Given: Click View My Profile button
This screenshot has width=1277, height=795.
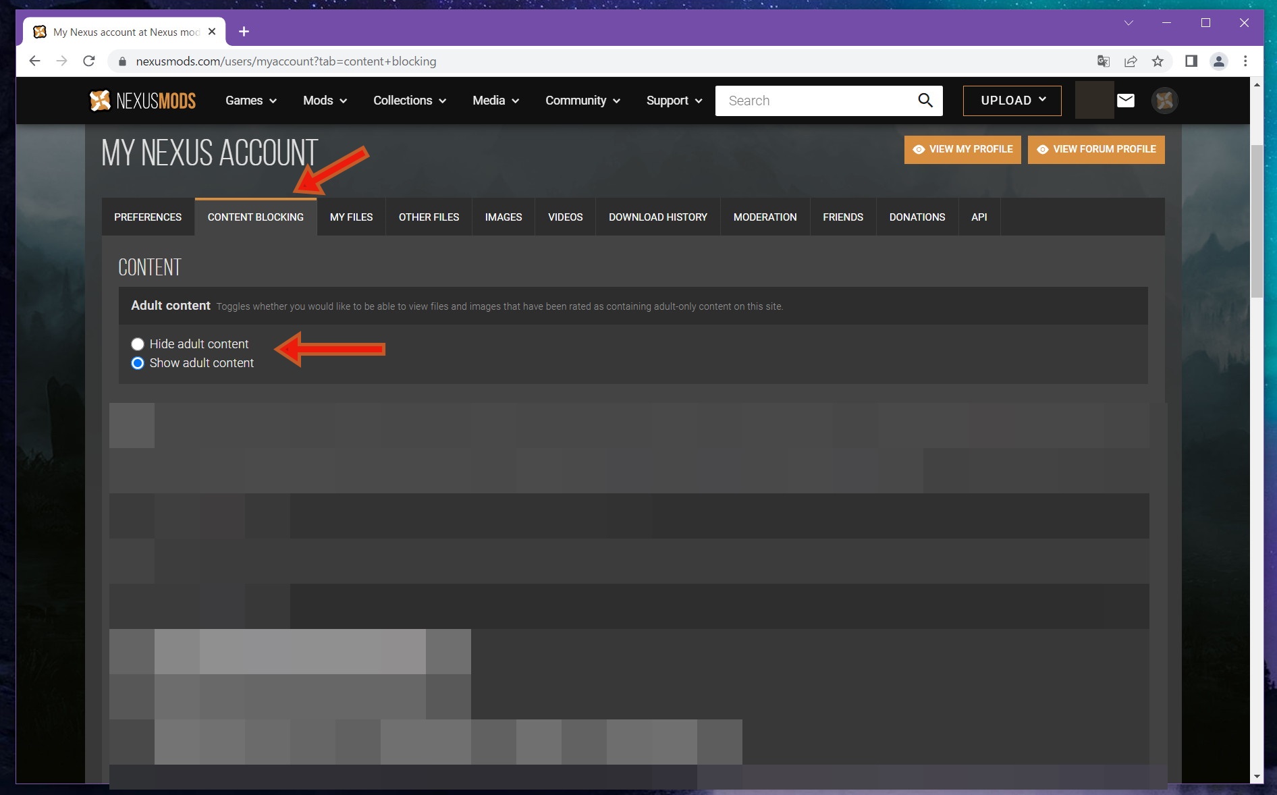Looking at the screenshot, I should (x=962, y=149).
